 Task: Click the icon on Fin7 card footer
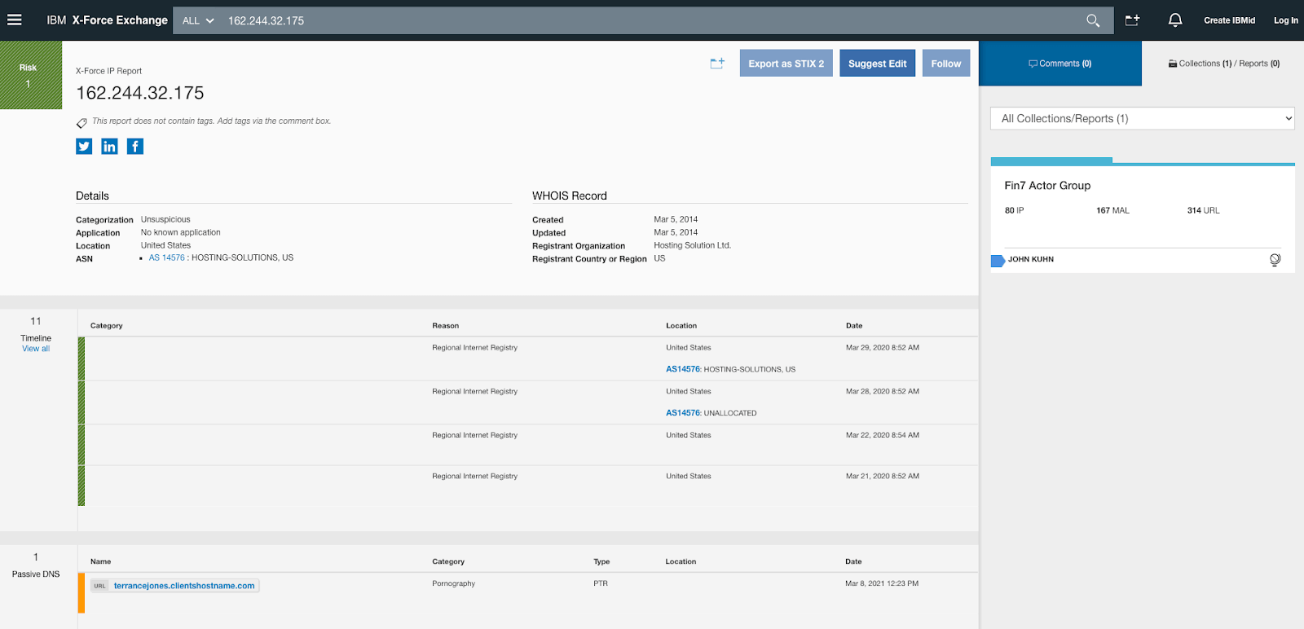tap(1275, 260)
